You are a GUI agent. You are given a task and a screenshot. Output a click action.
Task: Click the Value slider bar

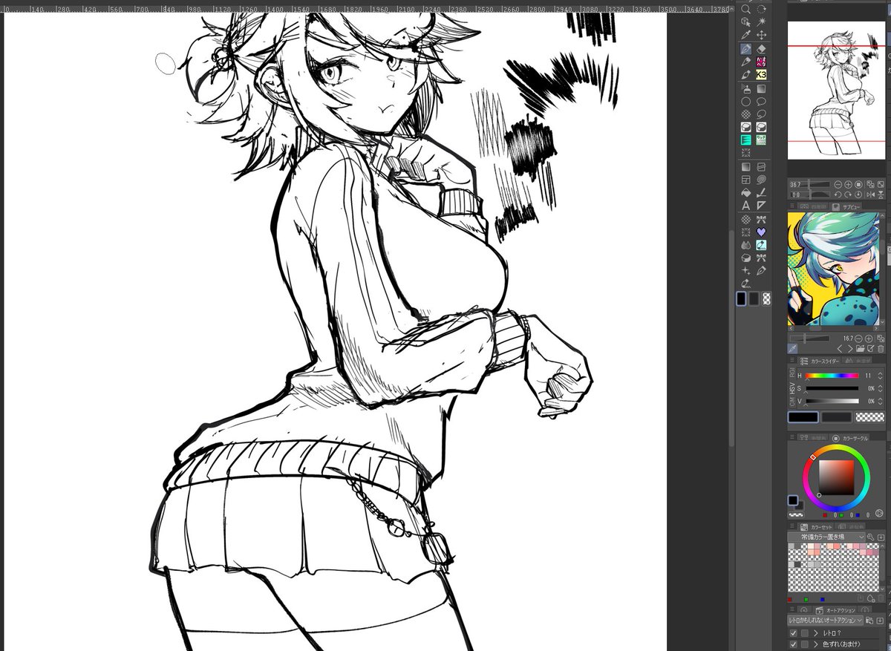[x=832, y=401]
